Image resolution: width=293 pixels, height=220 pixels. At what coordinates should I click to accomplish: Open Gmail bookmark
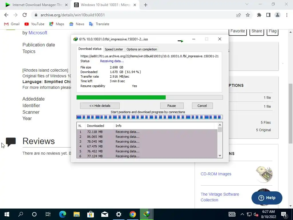pyautogui.click(x=12, y=24)
